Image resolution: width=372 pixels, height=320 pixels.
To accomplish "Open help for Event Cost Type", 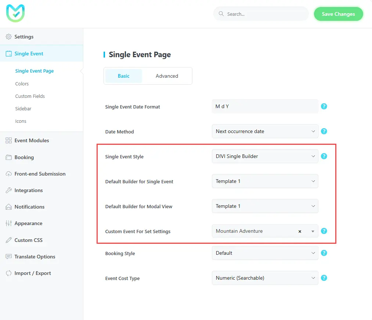I will tap(324, 278).
